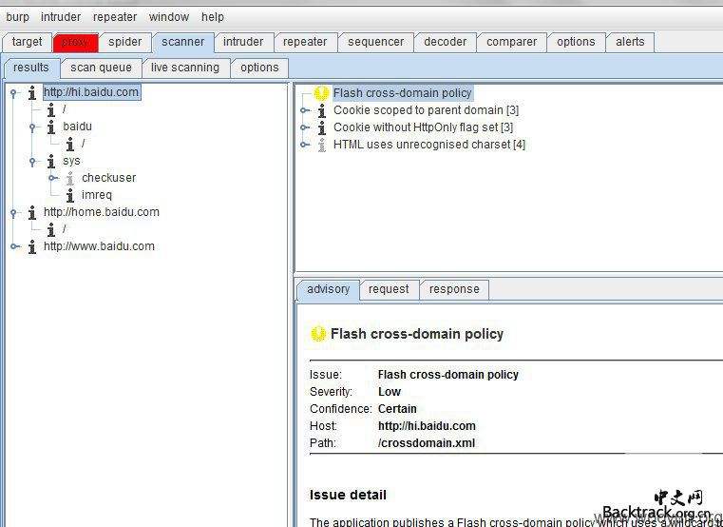This screenshot has height=527, width=723.
Task: Select Cookie without HttpOnly flag set [3]
Action: click(424, 127)
